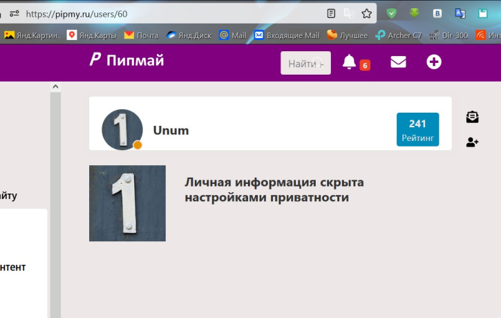Click the sidebar vertical scrollbar track
This screenshot has width=501, height=318.
click(55, 205)
